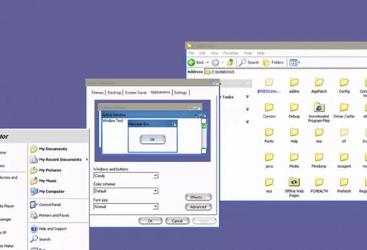Image resolution: width=367 pixels, height=250 pixels.
Task: Switch to the Screen Saver tab
Action: (x=136, y=93)
